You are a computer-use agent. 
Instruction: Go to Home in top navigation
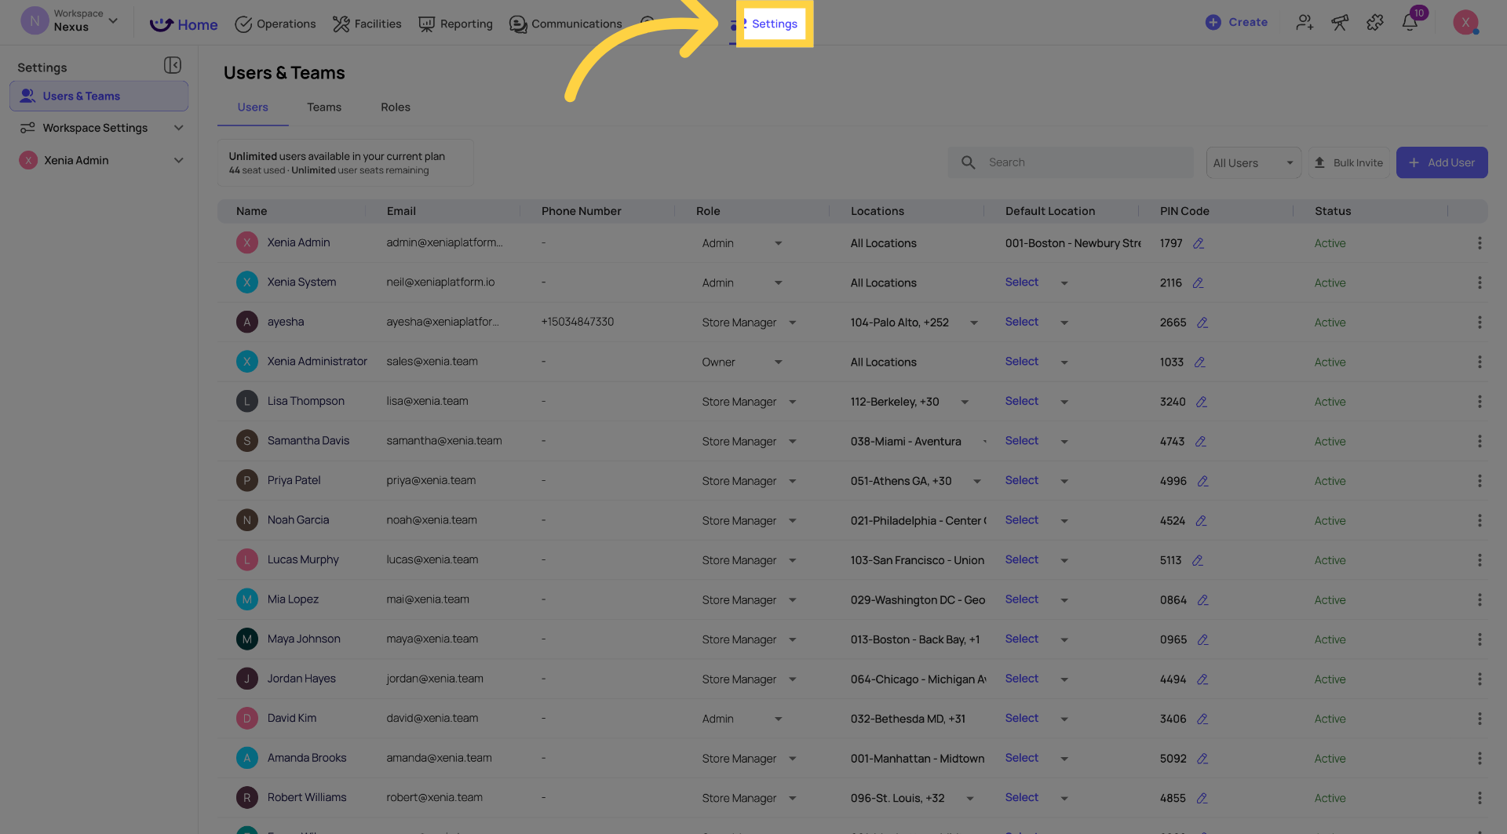pos(184,24)
